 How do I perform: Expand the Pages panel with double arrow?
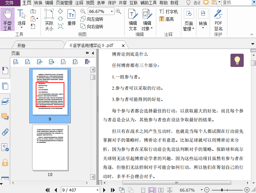pos(87,53)
